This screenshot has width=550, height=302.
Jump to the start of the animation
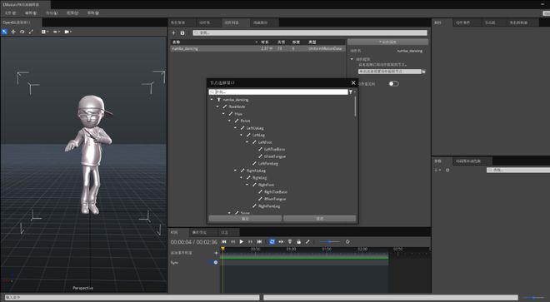click(x=224, y=242)
